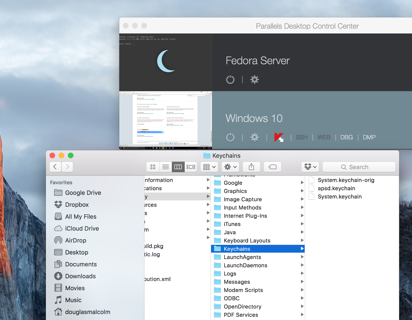Select the Image Capture folder
This screenshot has height=320, width=412.
tap(258, 199)
